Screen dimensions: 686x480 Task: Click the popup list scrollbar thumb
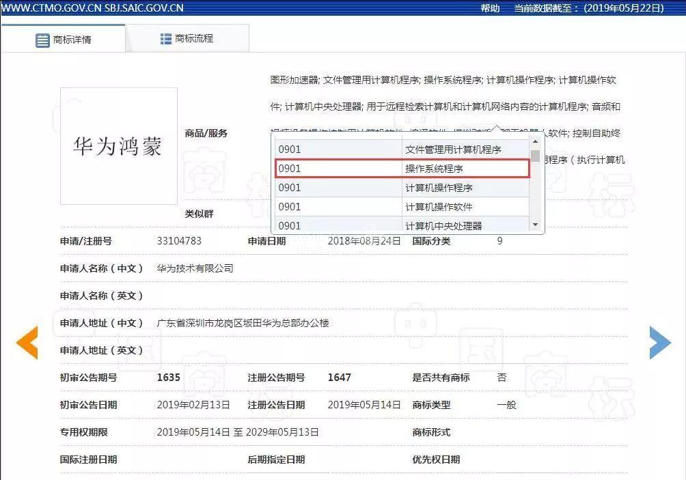tap(535, 156)
